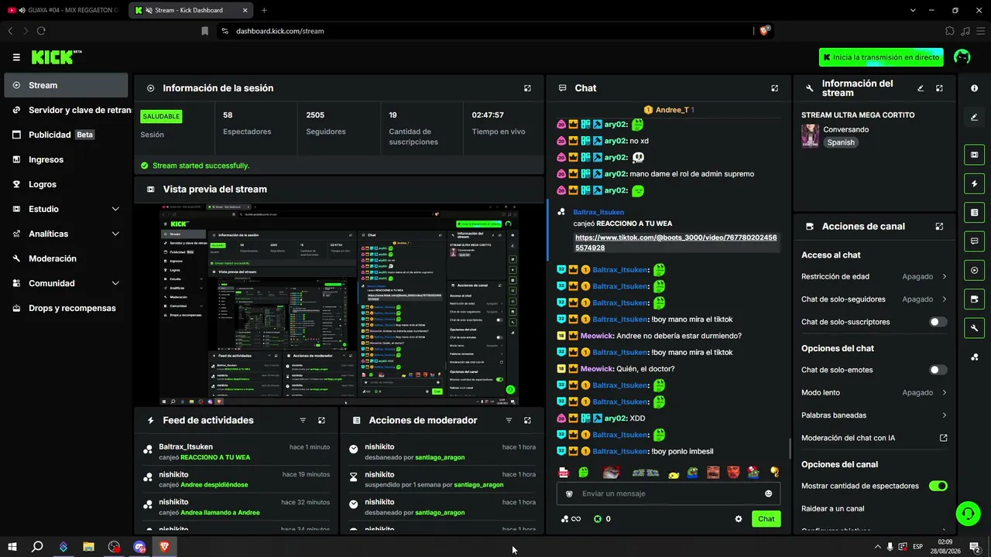
Task: Select the green blob emote in quick-emote bar
Action: click(x=584, y=472)
